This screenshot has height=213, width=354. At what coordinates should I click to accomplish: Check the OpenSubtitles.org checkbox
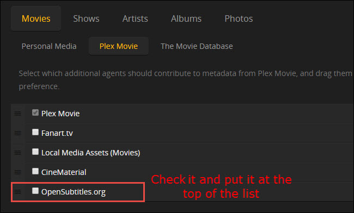click(x=35, y=191)
